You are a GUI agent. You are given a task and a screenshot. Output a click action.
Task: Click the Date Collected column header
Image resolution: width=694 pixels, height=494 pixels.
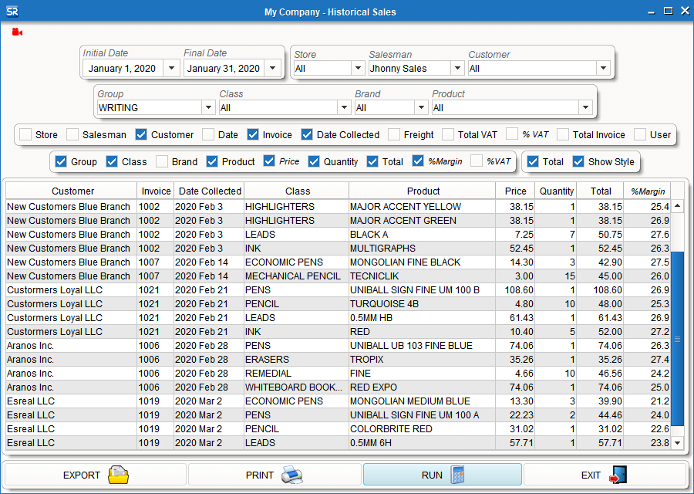coord(209,191)
